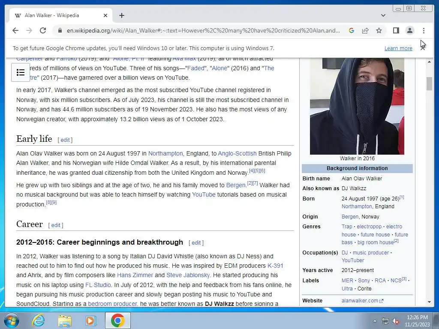The height and width of the screenshot is (329, 439).
Task: Open Chrome's three-dot menu
Action: pos(424,30)
